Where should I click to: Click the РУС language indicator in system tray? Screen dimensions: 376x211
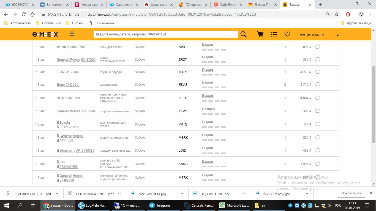click(x=338, y=206)
